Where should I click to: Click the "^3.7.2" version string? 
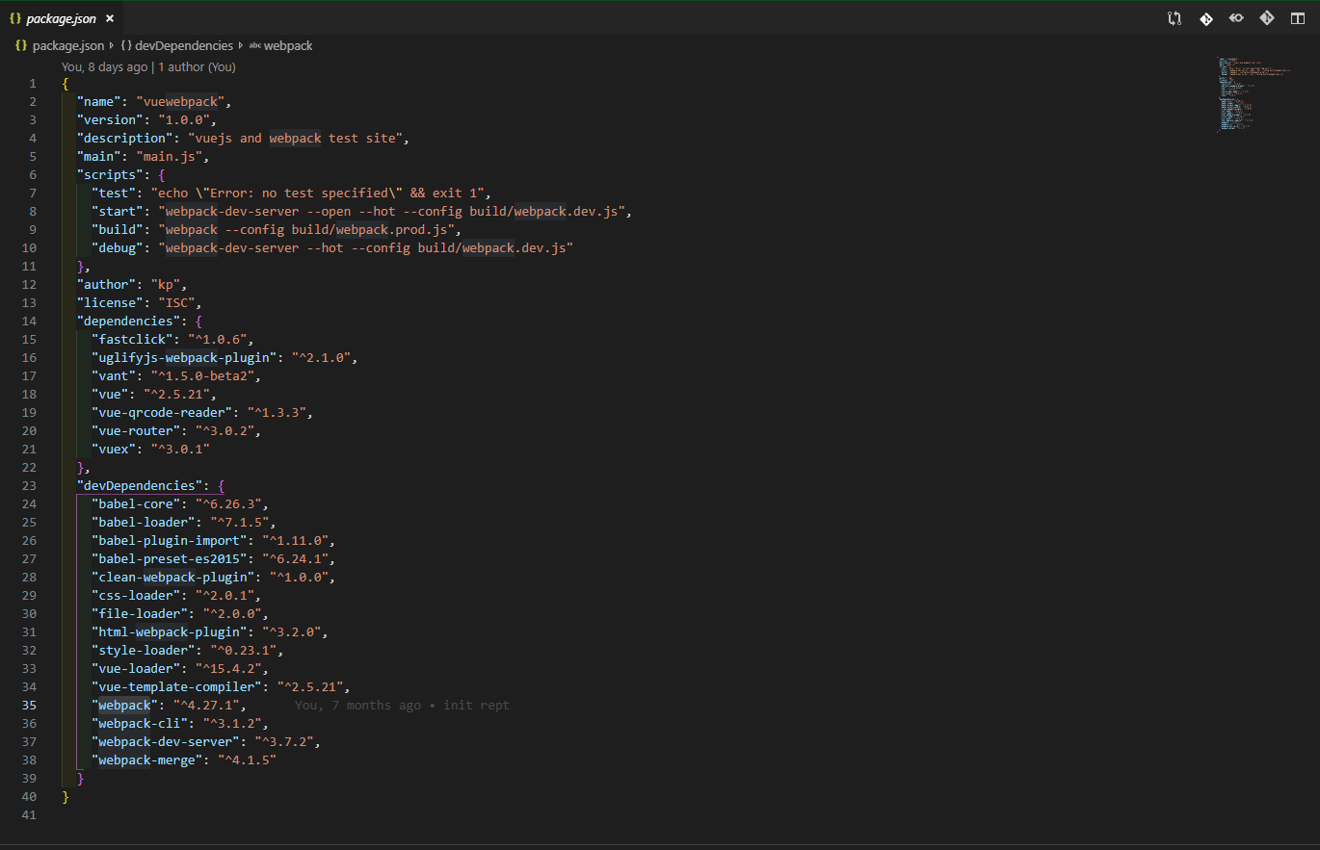click(285, 742)
